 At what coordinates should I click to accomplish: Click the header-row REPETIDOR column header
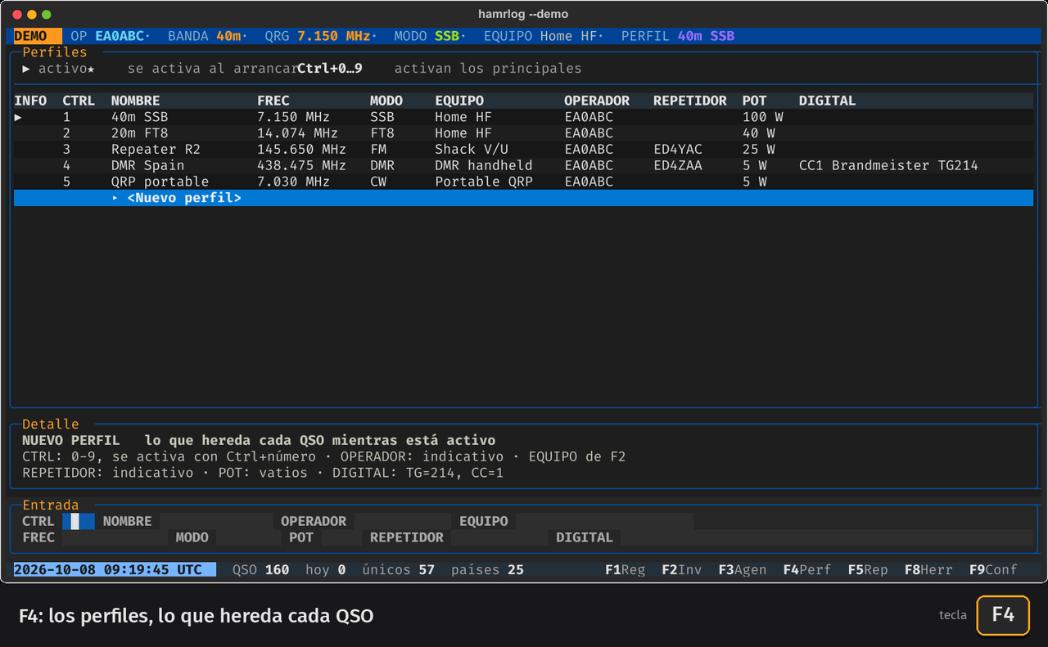tap(690, 101)
